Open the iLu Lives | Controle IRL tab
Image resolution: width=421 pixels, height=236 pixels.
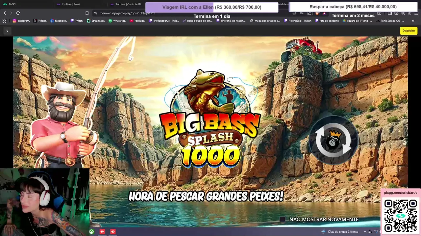[126, 4]
